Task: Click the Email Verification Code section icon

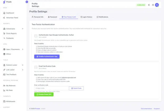Action: point(36,67)
